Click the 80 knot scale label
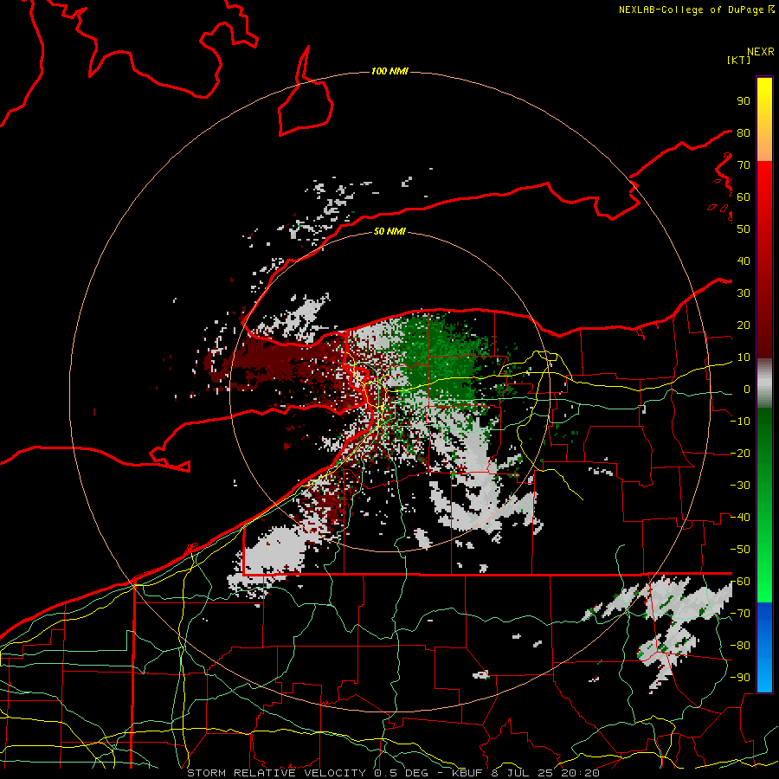 point(744,133)
